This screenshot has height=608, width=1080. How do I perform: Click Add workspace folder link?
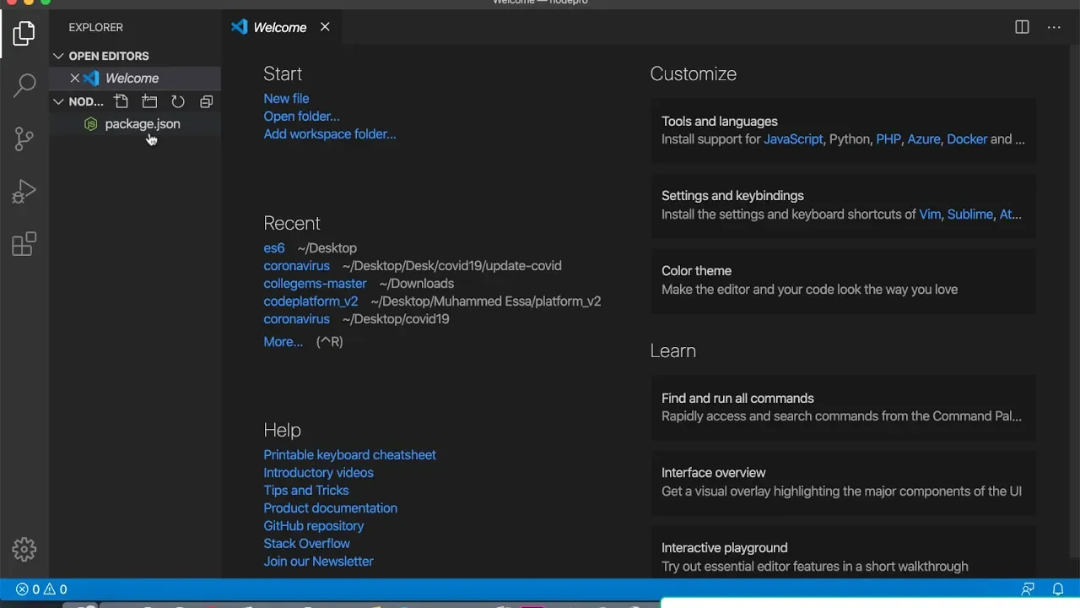329,134
